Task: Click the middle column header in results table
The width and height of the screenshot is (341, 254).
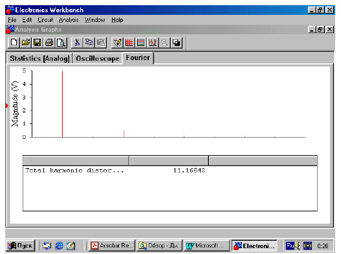Action: (x=169, y=161)
